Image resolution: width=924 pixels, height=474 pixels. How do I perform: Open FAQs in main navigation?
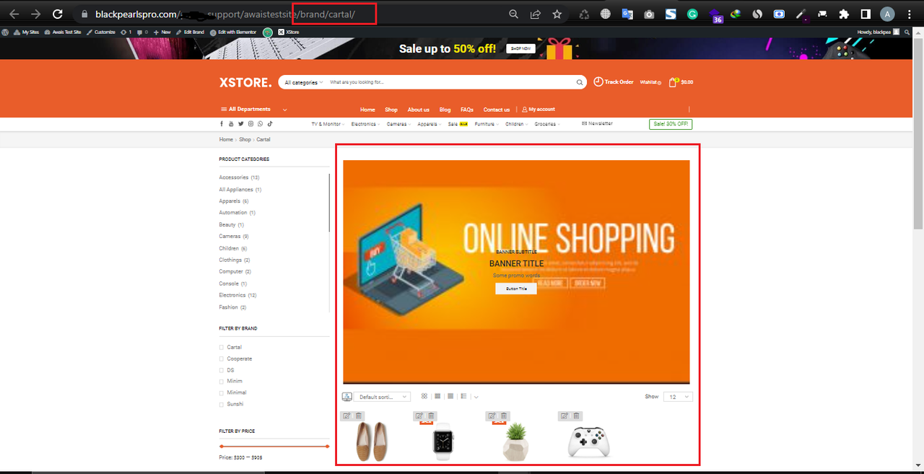[467, 110]
